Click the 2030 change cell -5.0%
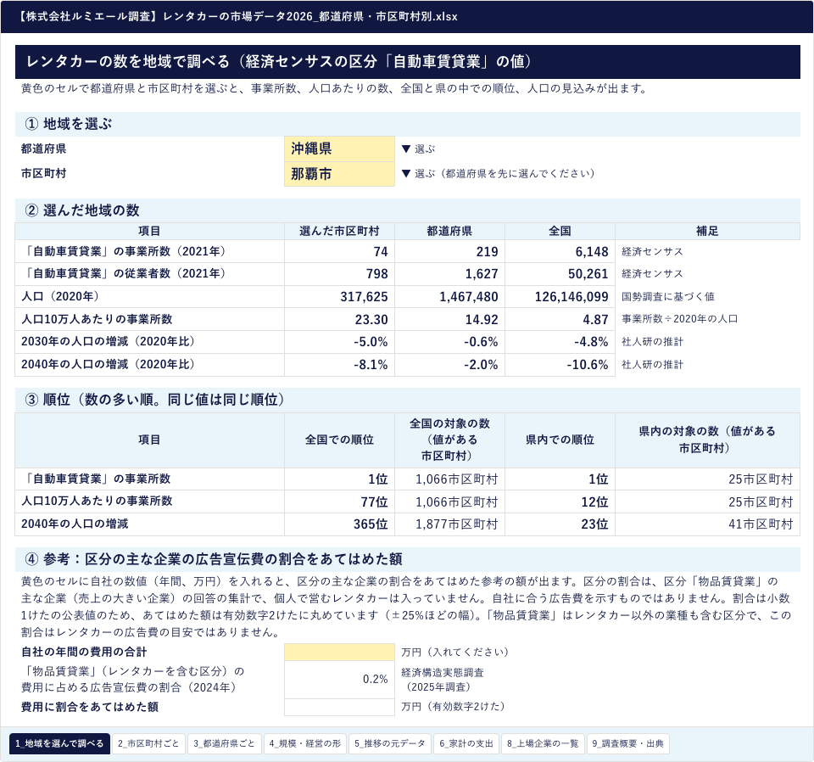 click(339, 342)
